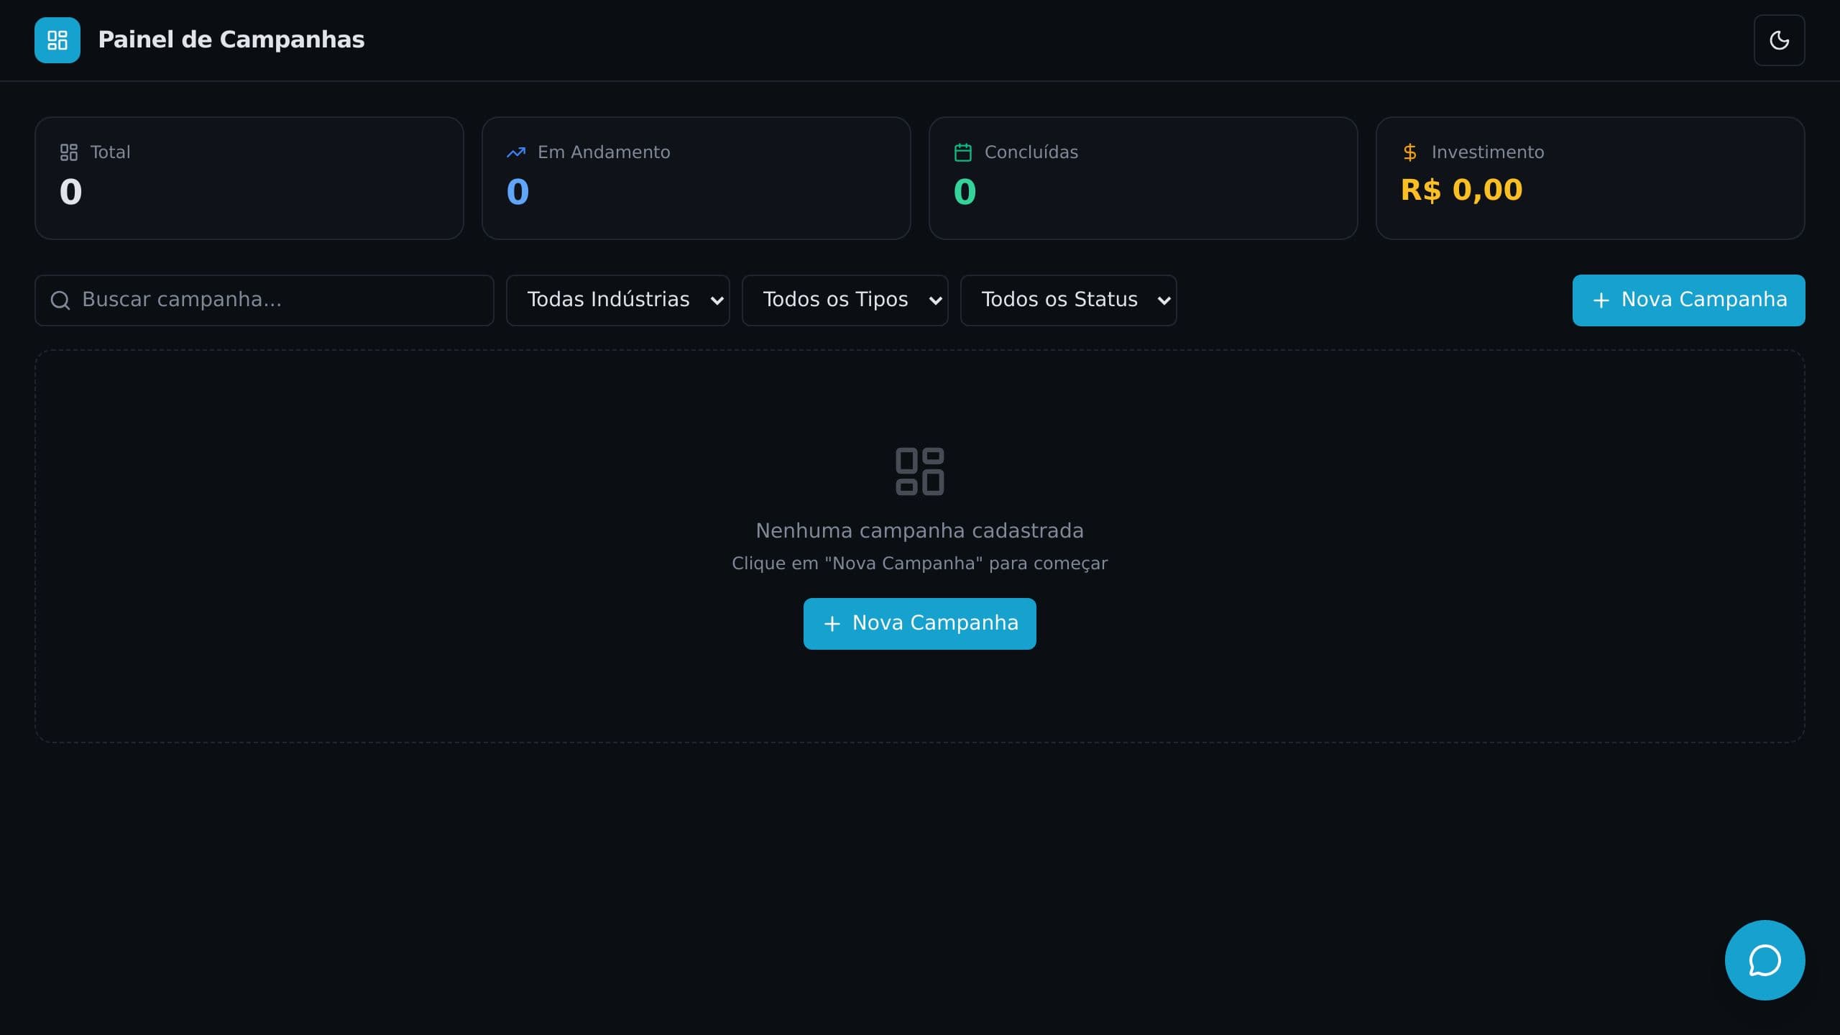
Task: Open the Todos os Tipos dropdown
Action: click(845, 300)
